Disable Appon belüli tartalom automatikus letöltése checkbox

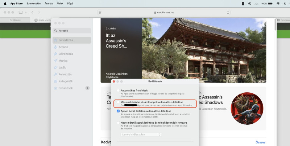(x=118, y=111)
